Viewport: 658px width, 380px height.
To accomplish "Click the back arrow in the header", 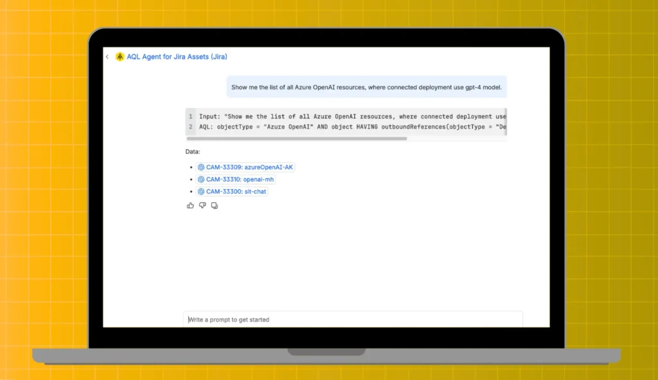I will point(107,57).
